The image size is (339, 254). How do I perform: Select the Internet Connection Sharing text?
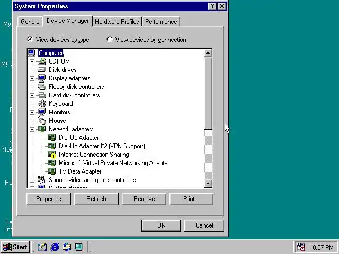point(94,155)
